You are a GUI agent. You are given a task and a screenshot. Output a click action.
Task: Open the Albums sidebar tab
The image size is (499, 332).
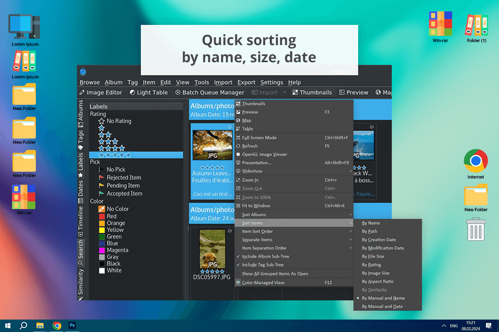point(81,113)
